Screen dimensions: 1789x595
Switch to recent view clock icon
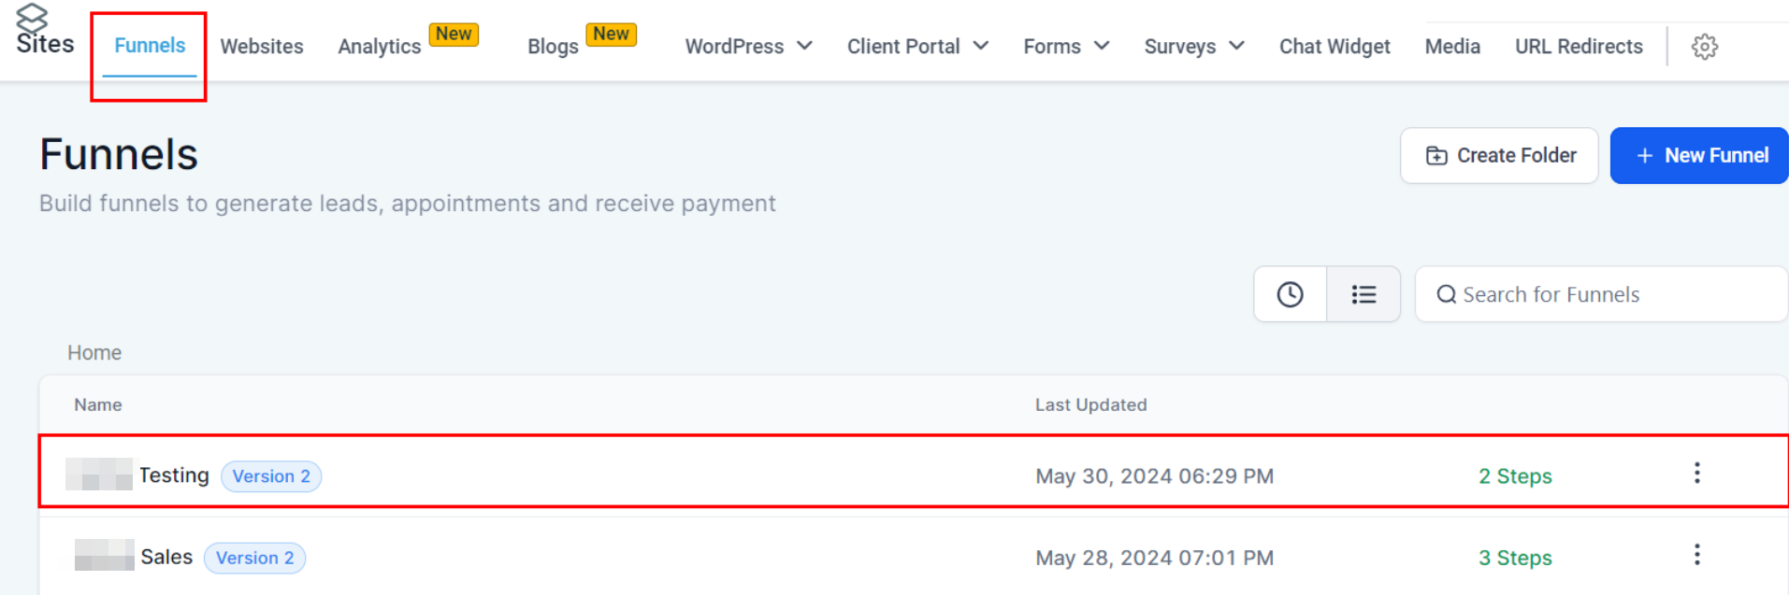pos(1291,294)
